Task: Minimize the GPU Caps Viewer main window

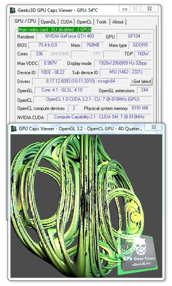Action: 125,9
